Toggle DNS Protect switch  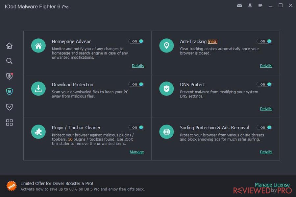pyautogui.click(x=264, y=84)
